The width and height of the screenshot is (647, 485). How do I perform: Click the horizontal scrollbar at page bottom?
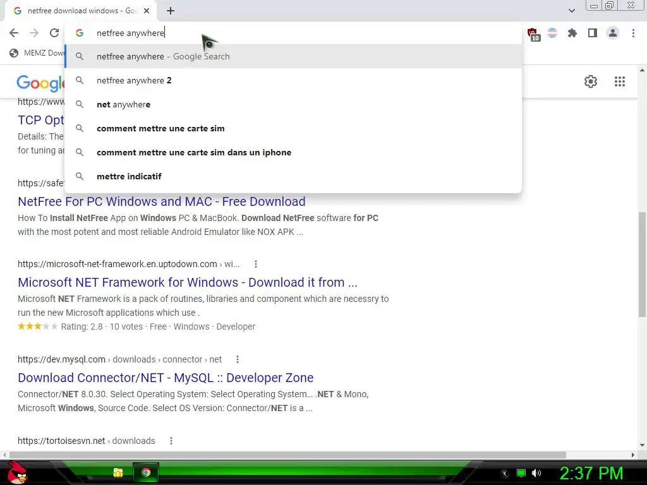(x=287, y=455)
